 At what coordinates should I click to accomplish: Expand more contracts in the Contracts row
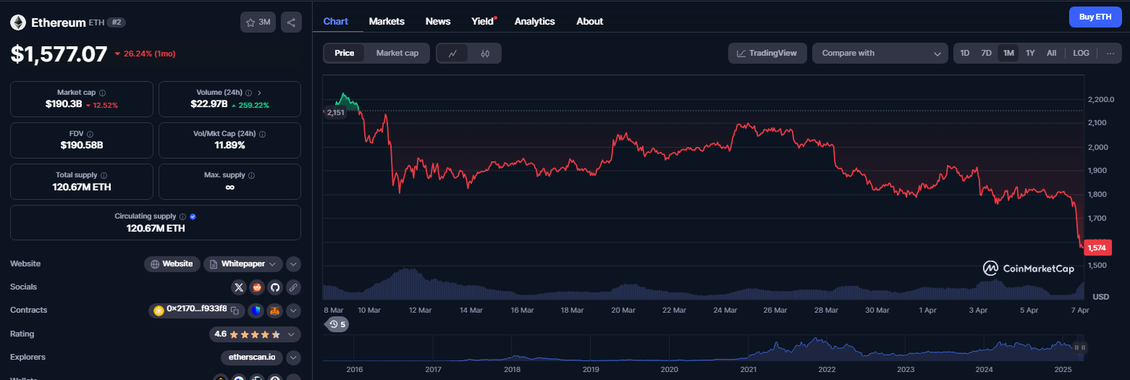(293, 311)
